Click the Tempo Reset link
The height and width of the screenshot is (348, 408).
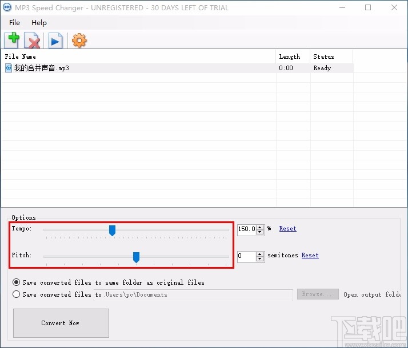click(288, 229)
